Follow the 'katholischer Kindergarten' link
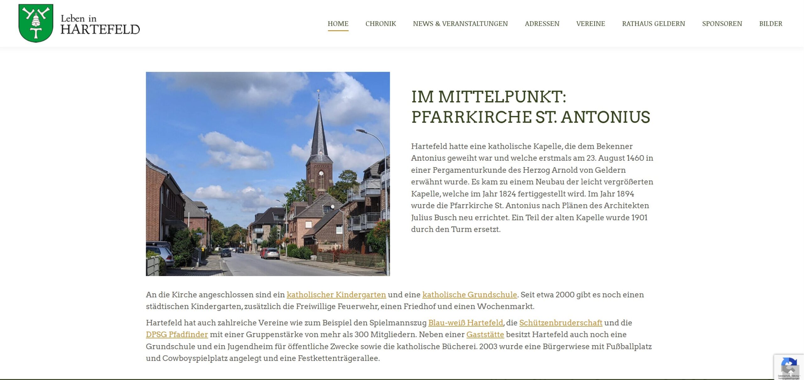Viewport: 804px width, 380px height. pos(336,295)
